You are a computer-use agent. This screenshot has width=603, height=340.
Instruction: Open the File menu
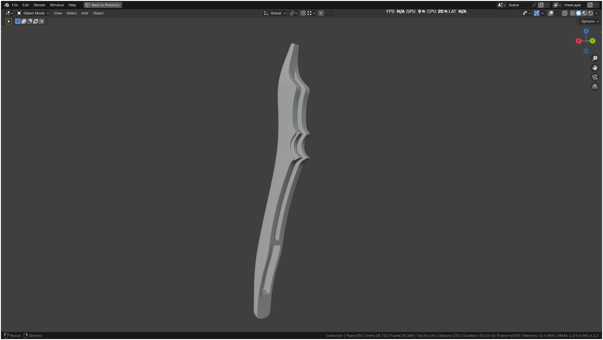[15, 5]
